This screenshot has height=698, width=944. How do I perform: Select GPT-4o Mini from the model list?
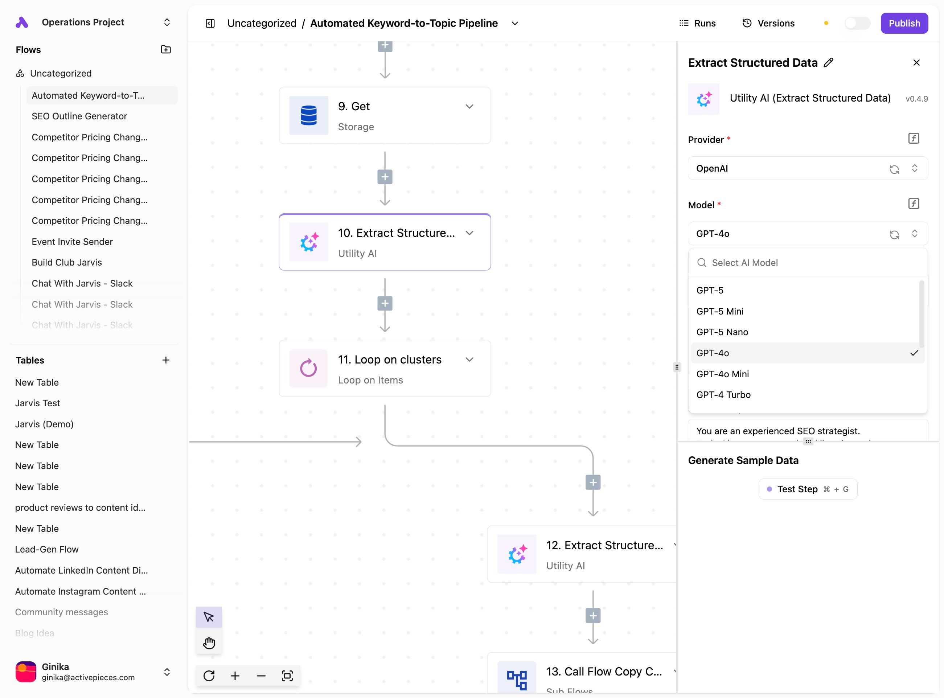click(722, 374)
